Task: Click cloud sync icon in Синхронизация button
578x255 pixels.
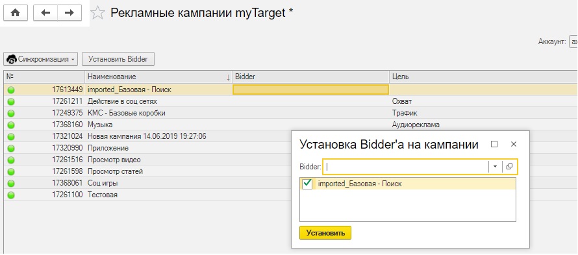Action: (x=12, y=59)
